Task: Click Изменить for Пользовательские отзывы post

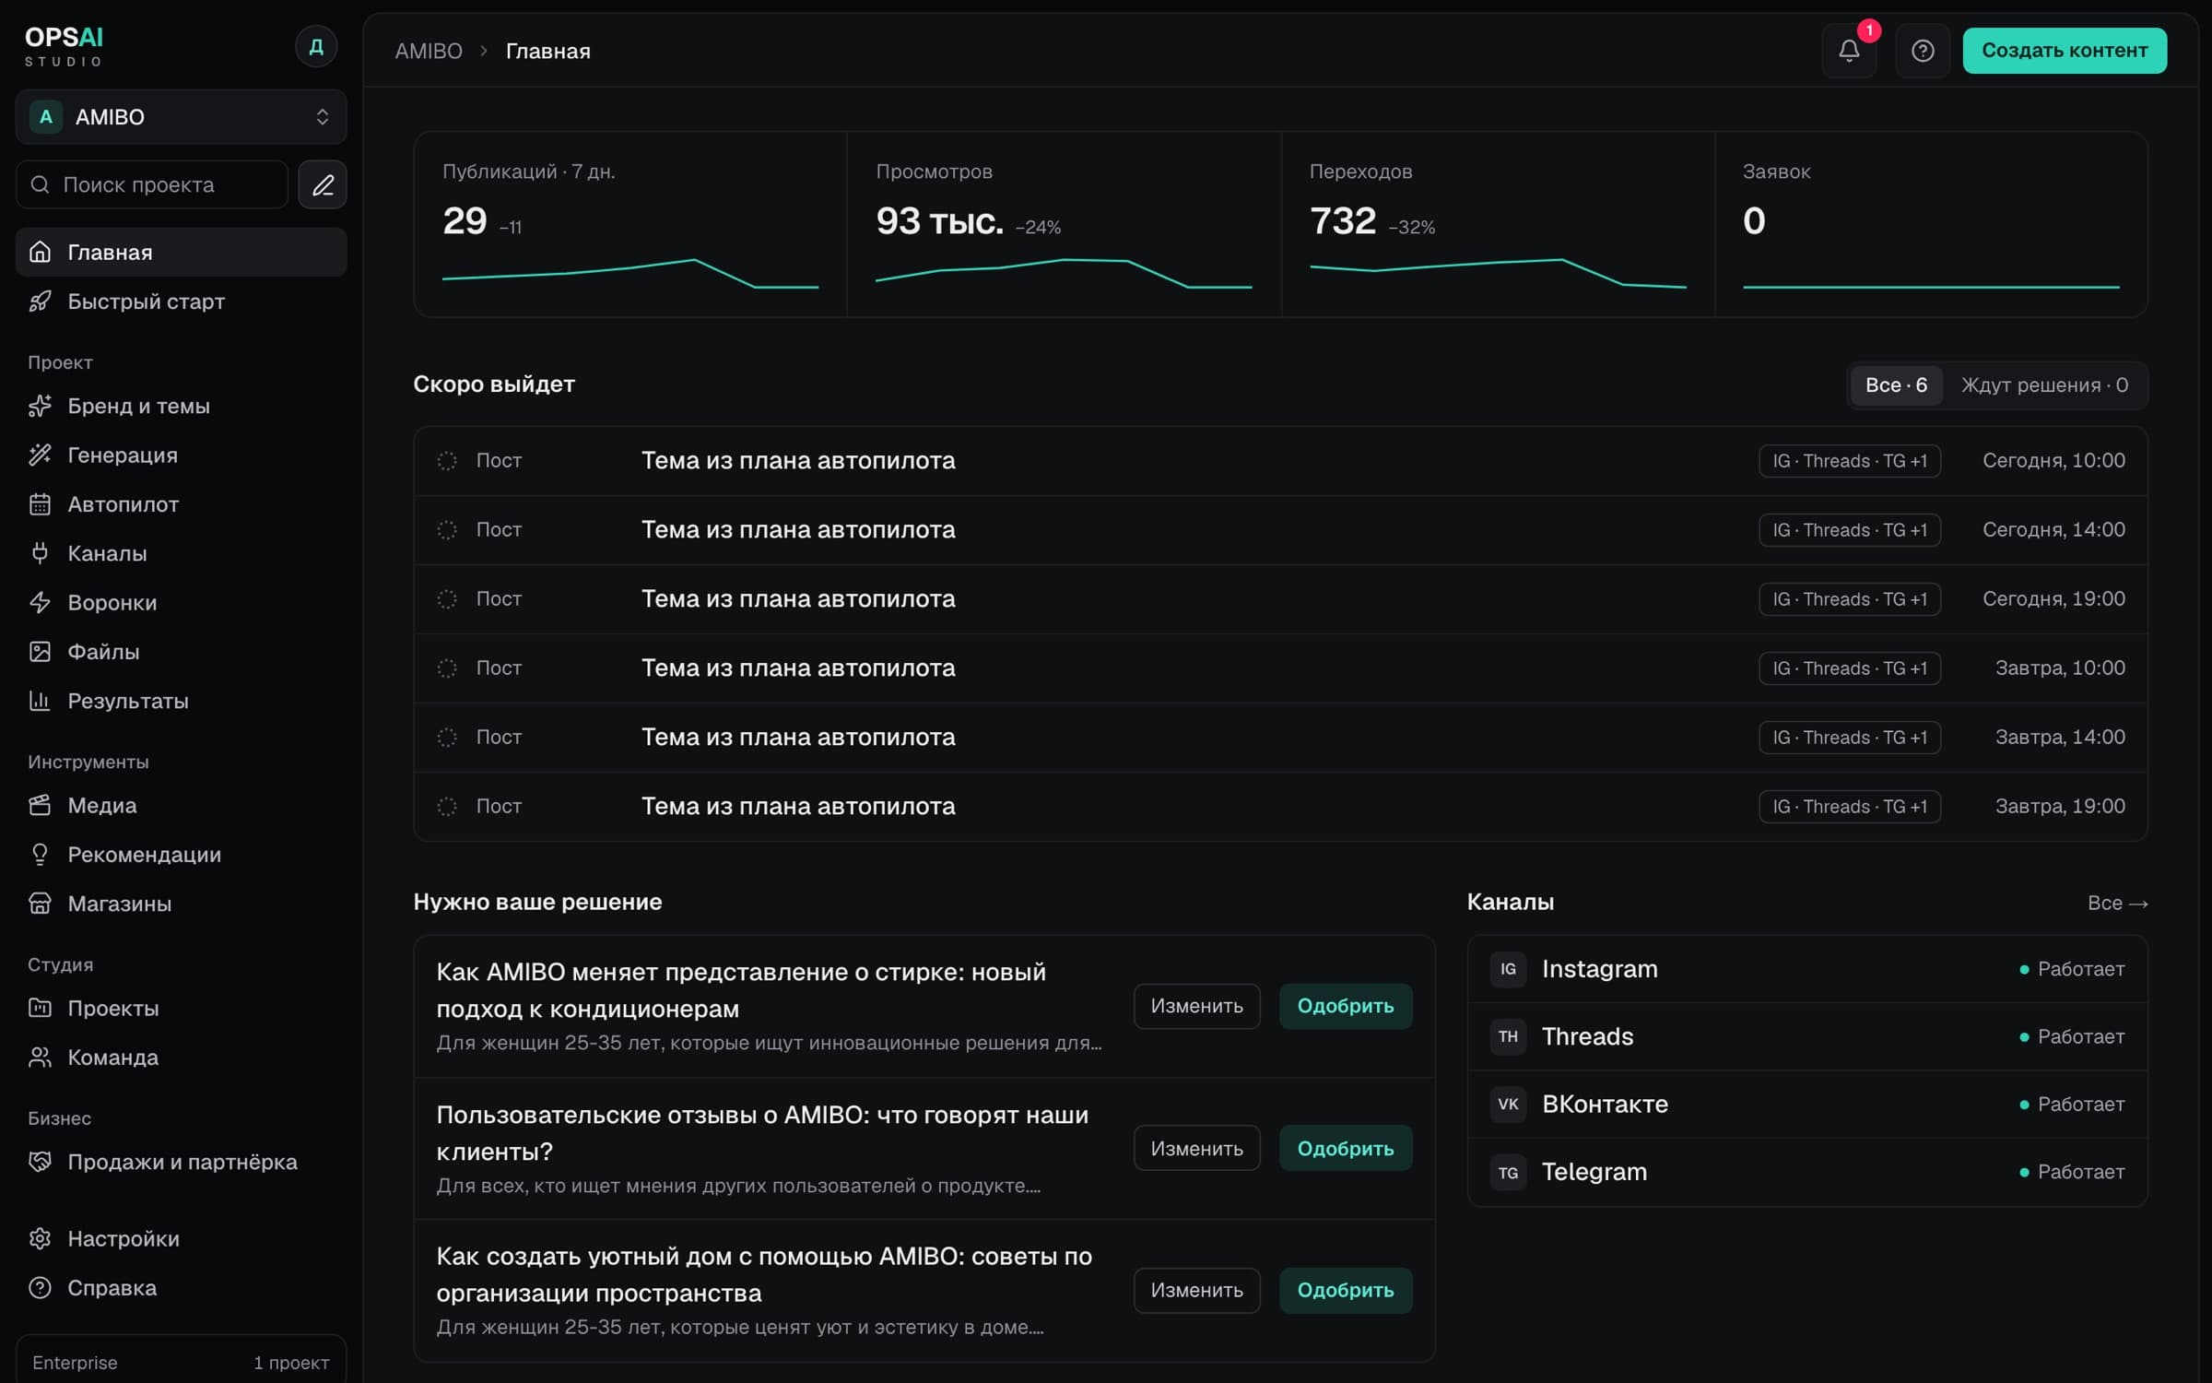Action: pos(1196,1149)
